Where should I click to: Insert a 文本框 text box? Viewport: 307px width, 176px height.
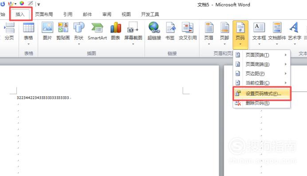click(259, 34)
